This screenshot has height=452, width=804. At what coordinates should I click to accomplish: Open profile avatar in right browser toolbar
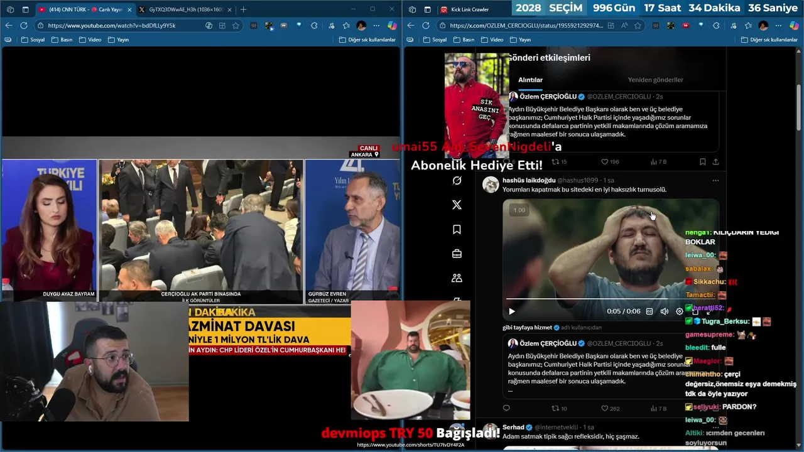point(763,26)
